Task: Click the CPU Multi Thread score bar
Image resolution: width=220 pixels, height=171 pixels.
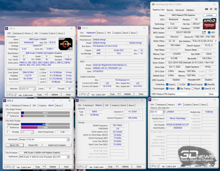Action: coord(45,124)
